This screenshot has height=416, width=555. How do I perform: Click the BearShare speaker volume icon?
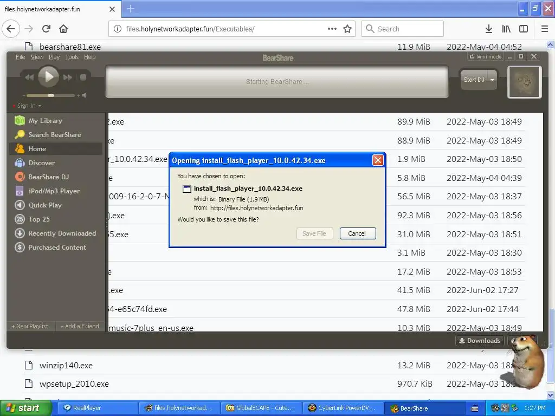pos(84,95)
